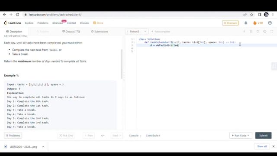Click the Run Code button
The height and width of the screenshot is (156, 277).
pos(241,136)
